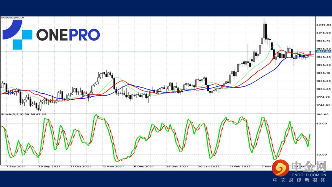Click the 29 Dec 2021 date label
The width and height of the screenshot is (332, 187).
click(x=177, y=167)
